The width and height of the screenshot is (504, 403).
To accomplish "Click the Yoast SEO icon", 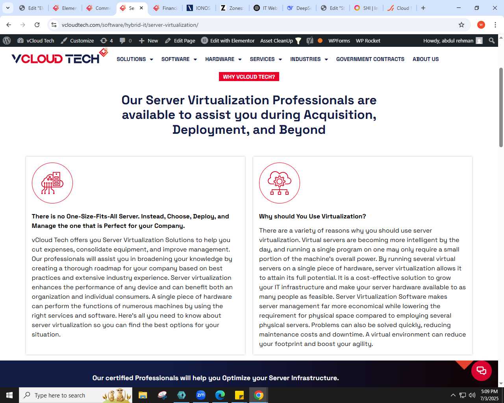I will point(310,41).
